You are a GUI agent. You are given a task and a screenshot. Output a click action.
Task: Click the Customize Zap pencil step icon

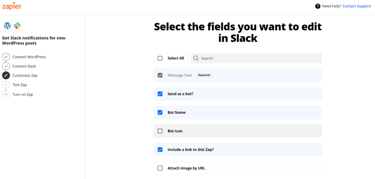tap(6, 75)
